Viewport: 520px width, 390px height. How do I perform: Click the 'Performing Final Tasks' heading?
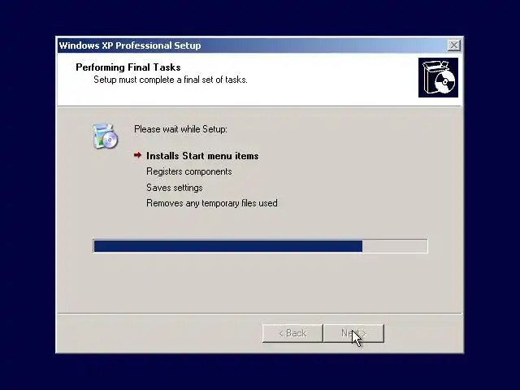[x=128, y=67]
